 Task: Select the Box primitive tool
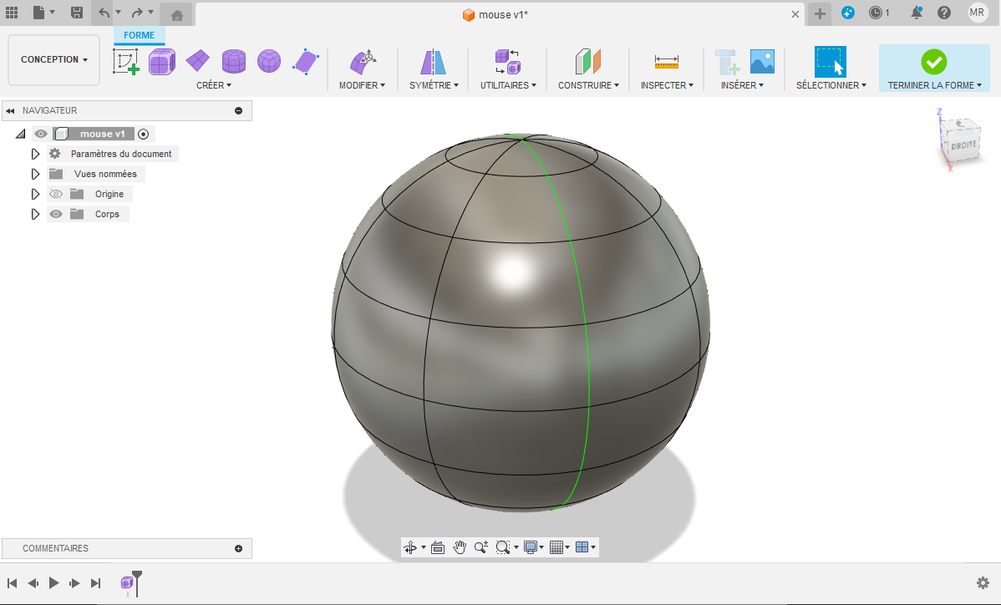pos(161,62)
